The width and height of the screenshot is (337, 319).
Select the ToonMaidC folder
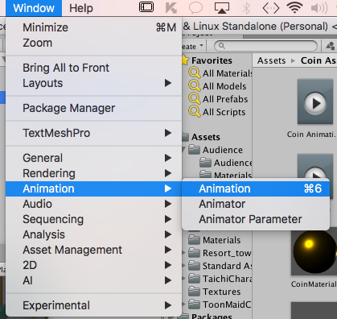[220, 304]
